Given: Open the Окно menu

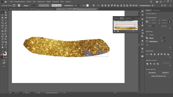Looking at the screenshot, I should tap(62, 2).
